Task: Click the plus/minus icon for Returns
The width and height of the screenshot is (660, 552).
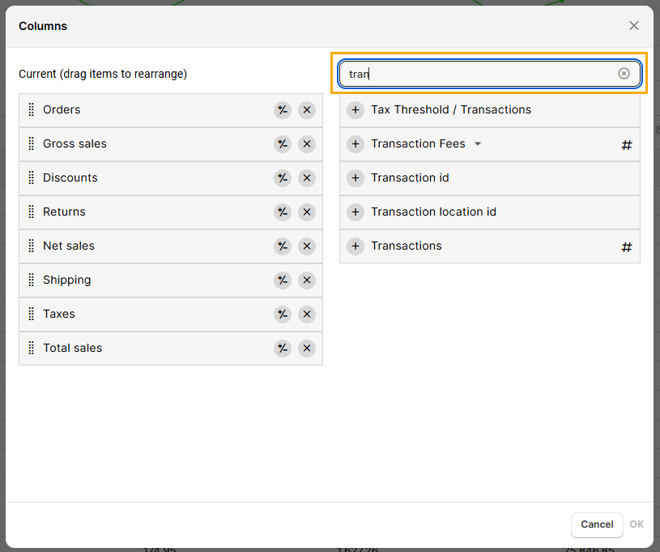Action: click(x=282, y=212)
